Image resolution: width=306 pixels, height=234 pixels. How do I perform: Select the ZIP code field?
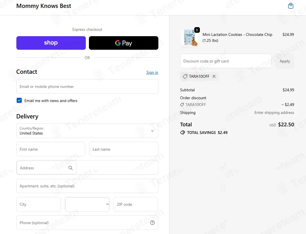[x=135, y=204]
